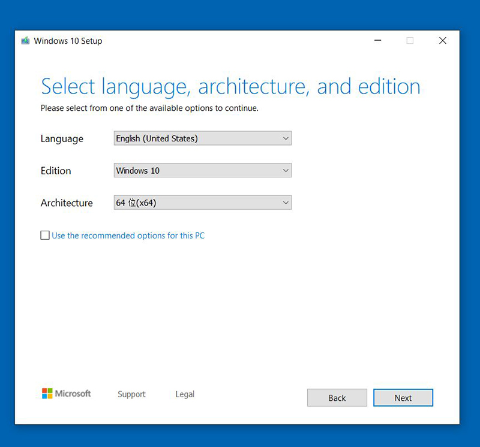
Task: Go to the previous step with Back
Action: (337, 398)
